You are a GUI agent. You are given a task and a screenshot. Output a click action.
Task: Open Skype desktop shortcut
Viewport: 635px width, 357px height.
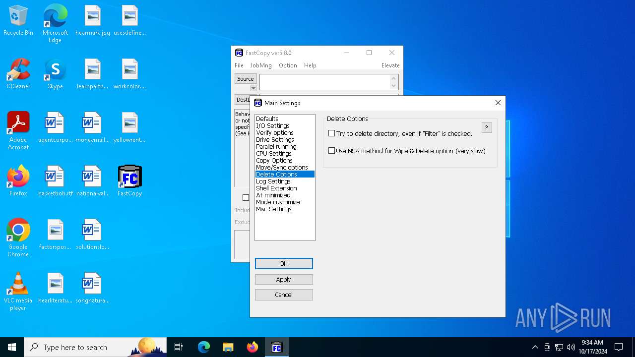coord(55,74)
